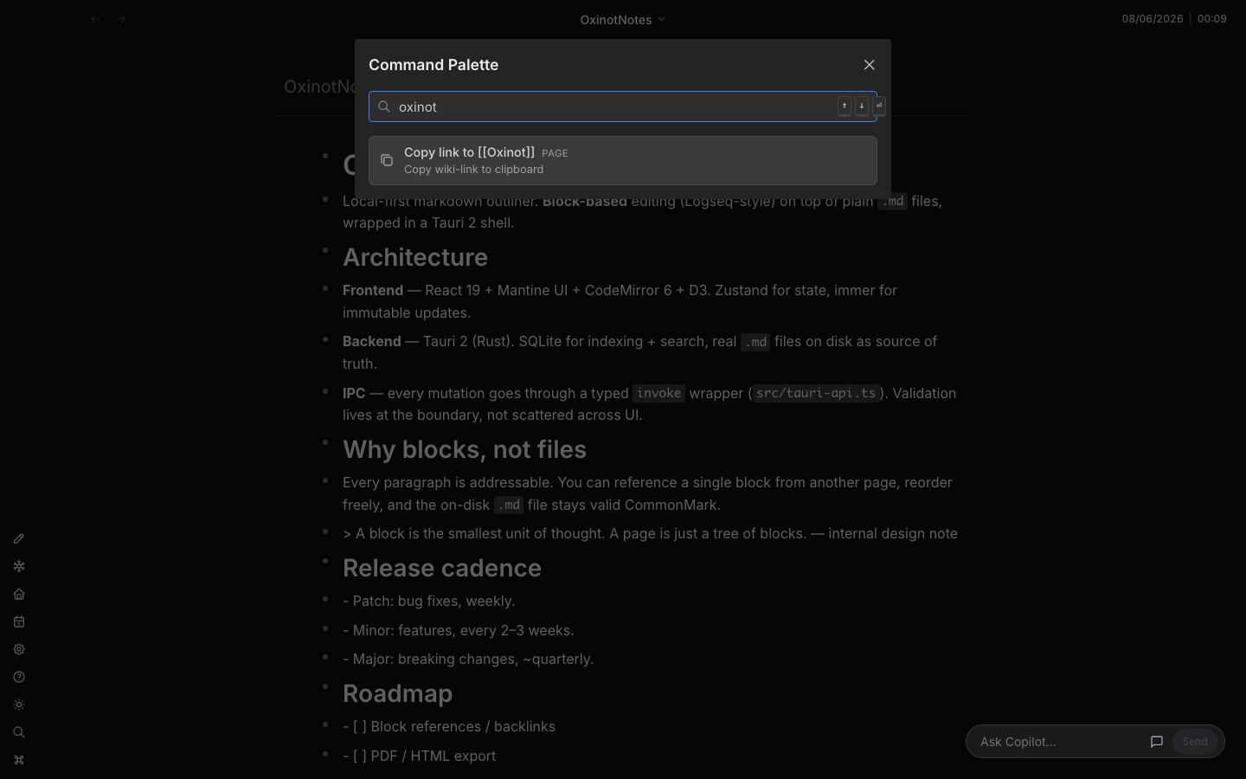Screen dimensions: 1246x779
Task: Click the "A block is the smallest unit" quote
Action: (x=650, y=533)
